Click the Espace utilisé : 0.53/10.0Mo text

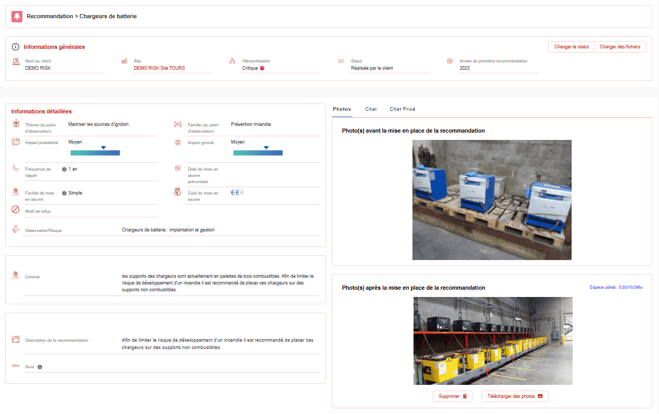pos(616,287)
